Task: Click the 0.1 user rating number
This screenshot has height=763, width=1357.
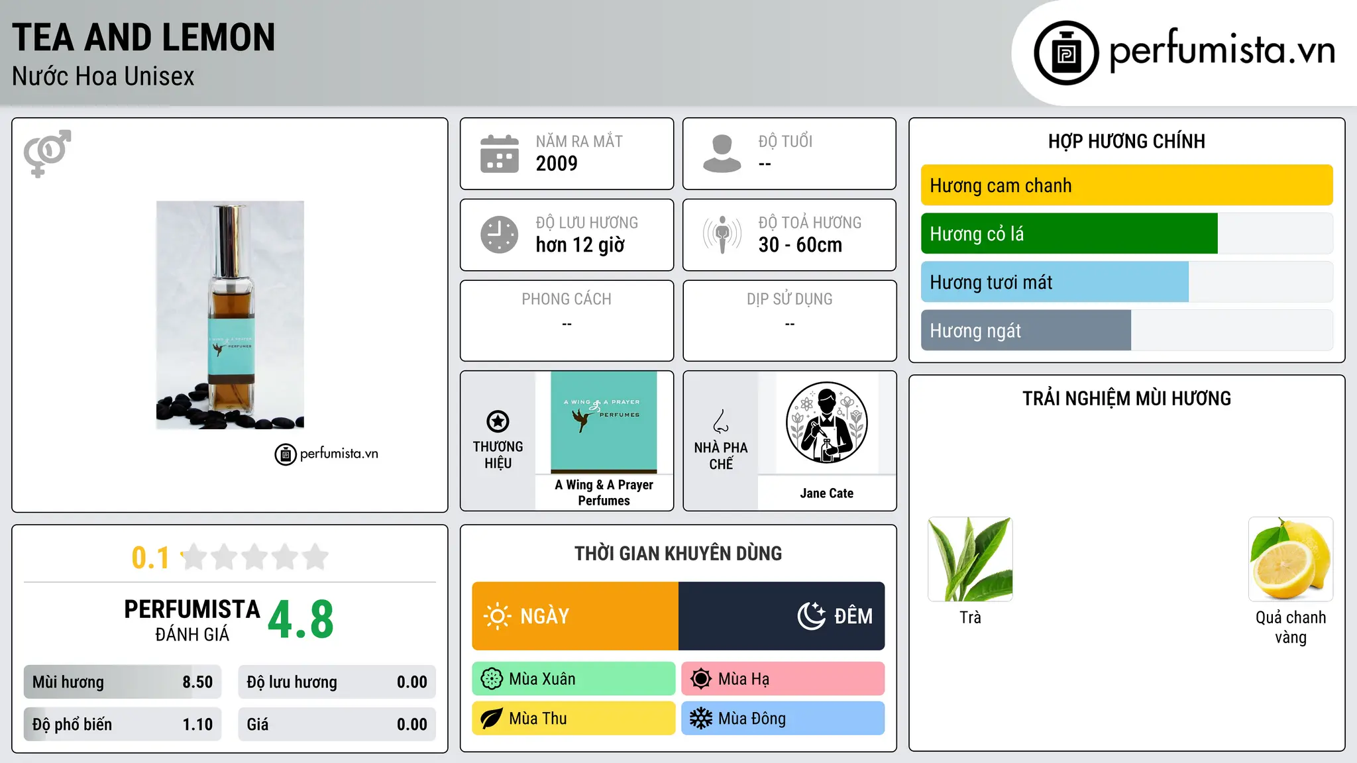Action: [x=150, y=558]
